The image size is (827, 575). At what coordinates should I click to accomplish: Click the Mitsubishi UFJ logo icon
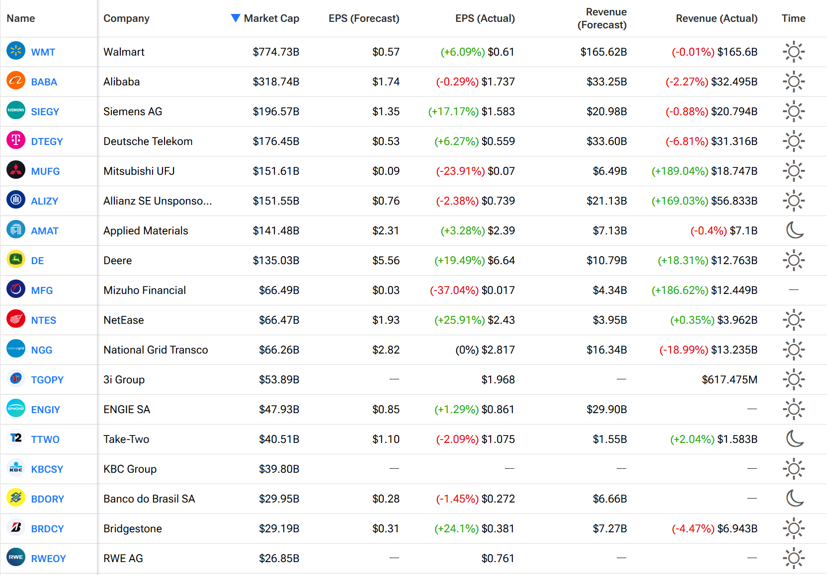[16, 170]
